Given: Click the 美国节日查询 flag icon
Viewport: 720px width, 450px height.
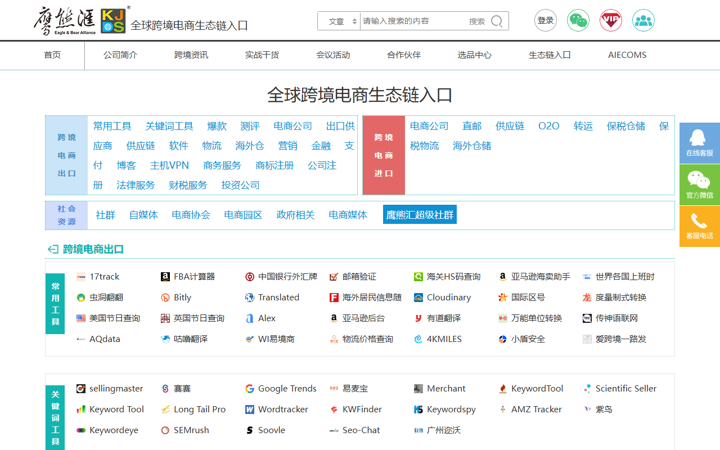Looking at the screenshot, I should tap(81, 318).
